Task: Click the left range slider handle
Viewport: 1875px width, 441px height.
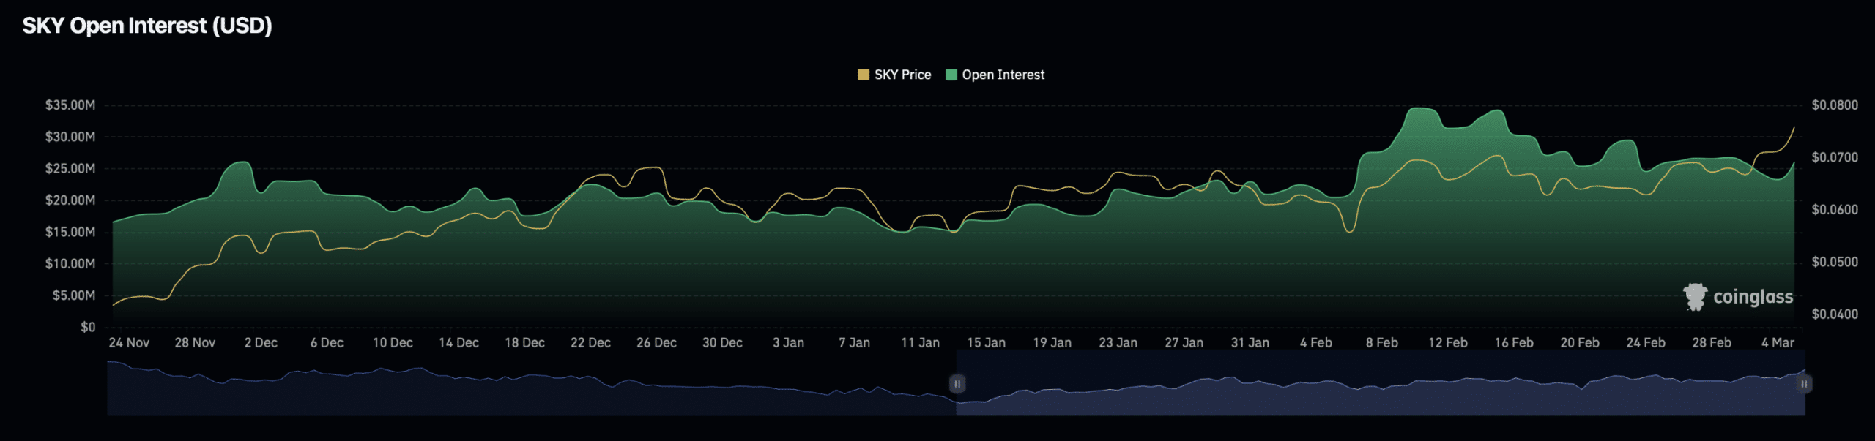Action: click(957, 383)
